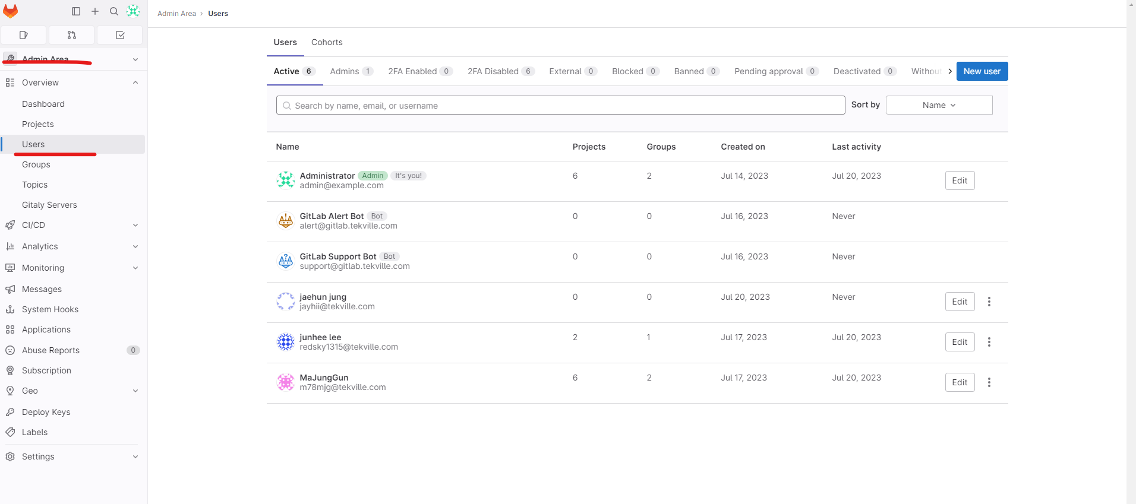Viewport: 1136px width, 504px height.
Task: Open the search magnifier icon
Action: [114, 11]
